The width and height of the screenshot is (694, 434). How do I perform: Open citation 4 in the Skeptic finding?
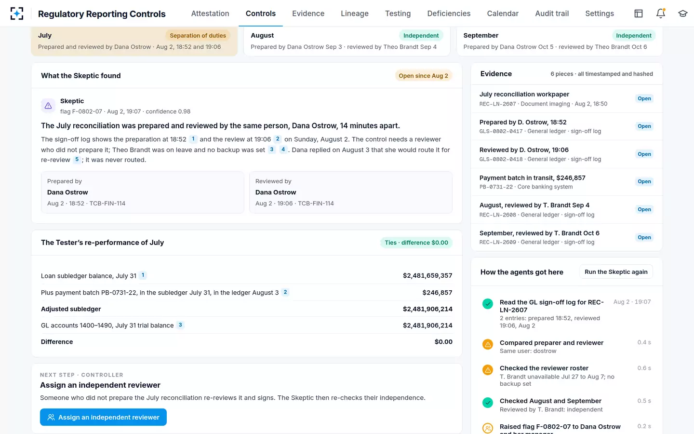(x=283, y=149)
